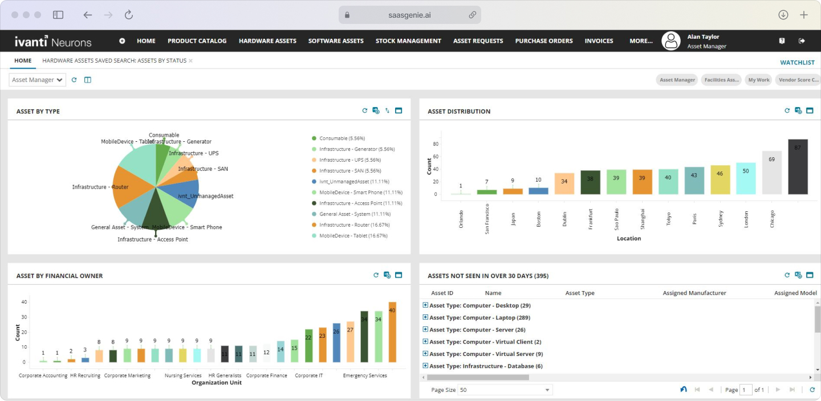The image size is (821, 401).
Task: Refresh the Asset By Financial Owner panel
Action: click(376, 275)
